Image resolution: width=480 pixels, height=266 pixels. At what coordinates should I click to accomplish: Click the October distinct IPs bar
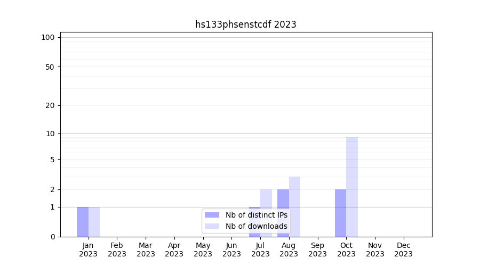click(340, 213)
